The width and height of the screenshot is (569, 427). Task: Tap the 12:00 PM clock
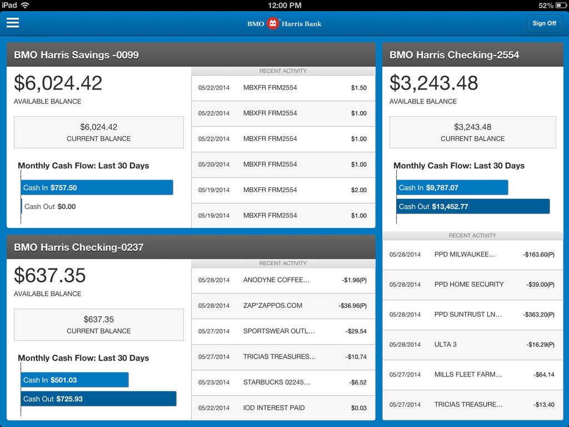pos(284,5)
